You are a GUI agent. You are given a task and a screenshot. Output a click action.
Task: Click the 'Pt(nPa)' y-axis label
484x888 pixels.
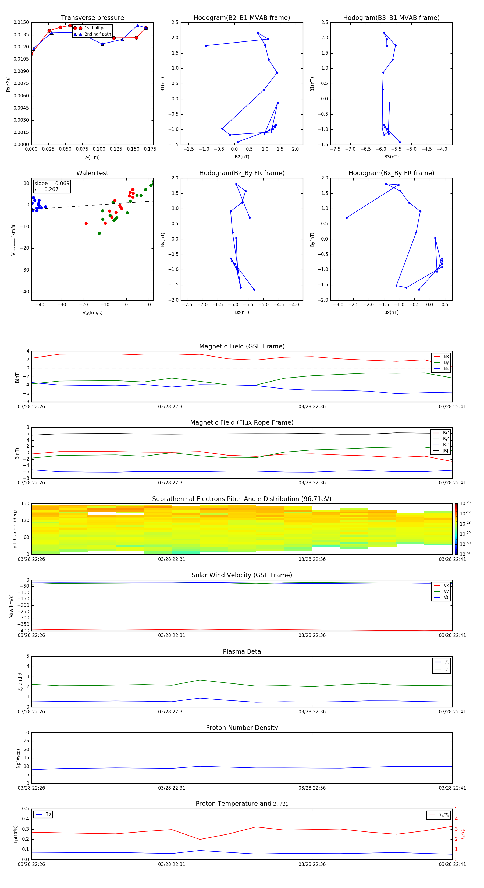[8, 84]
